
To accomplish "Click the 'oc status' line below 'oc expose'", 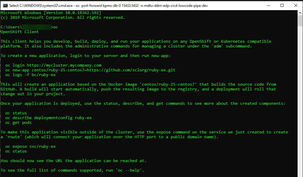I will pyautogui.click(x=16, y=151).
